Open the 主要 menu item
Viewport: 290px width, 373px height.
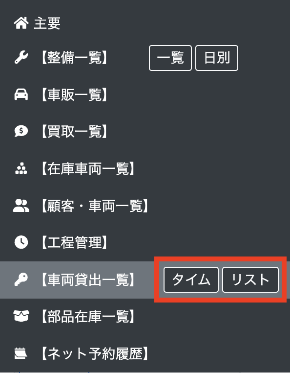47,23
